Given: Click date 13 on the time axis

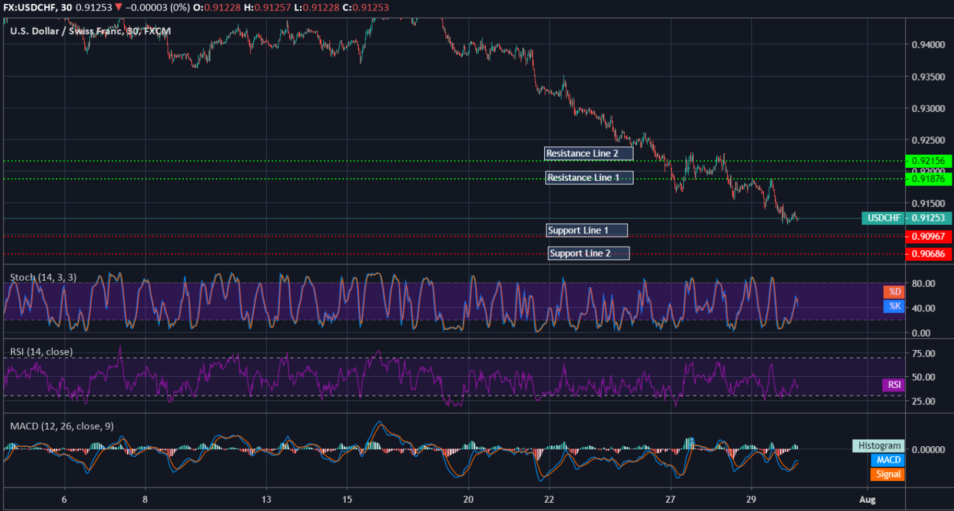Looking at the screenshot, I should [267, 500].
